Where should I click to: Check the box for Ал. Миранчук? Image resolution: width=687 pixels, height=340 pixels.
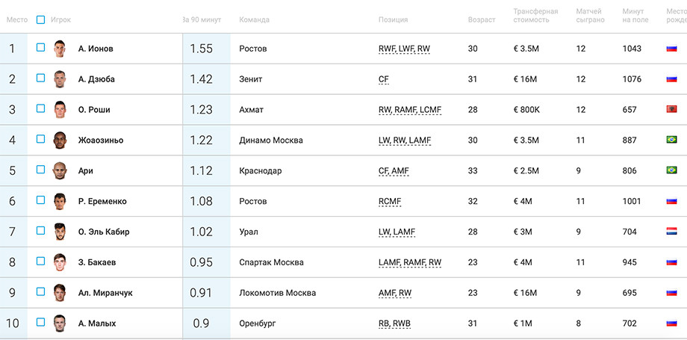(40, 291)
